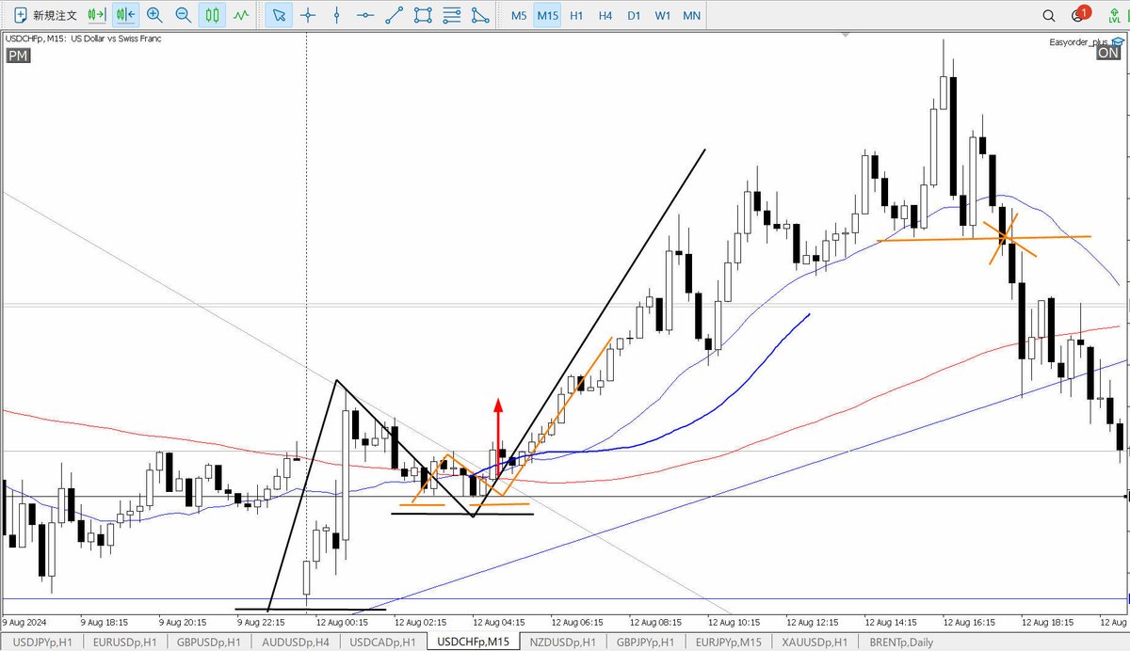Switch to H1 timeframe

coord(576,16)
